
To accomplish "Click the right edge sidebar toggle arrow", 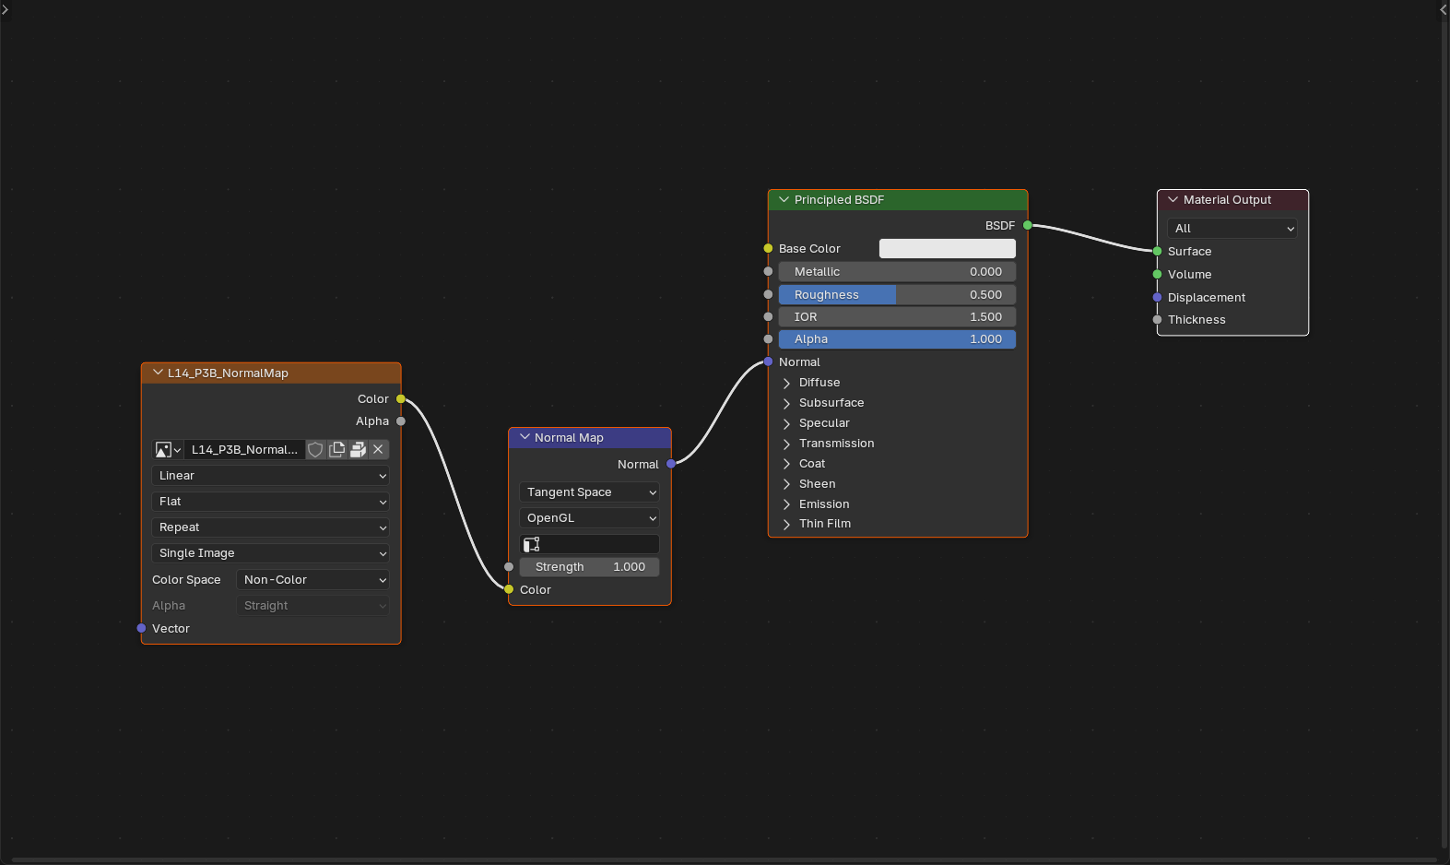I will (1444, 9).
